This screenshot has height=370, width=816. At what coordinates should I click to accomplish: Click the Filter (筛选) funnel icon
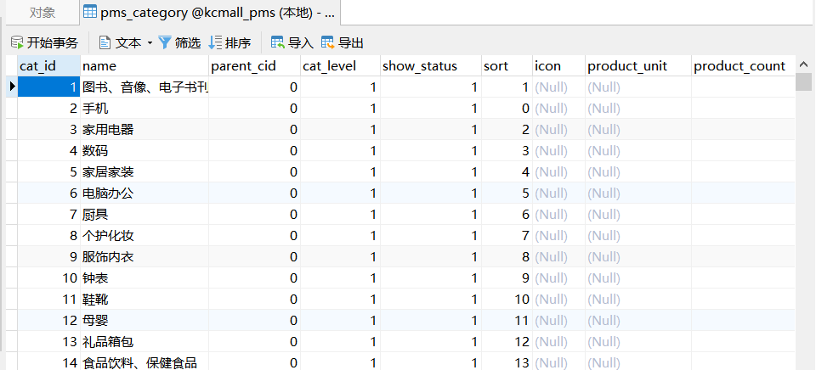[x=164, y=42]
